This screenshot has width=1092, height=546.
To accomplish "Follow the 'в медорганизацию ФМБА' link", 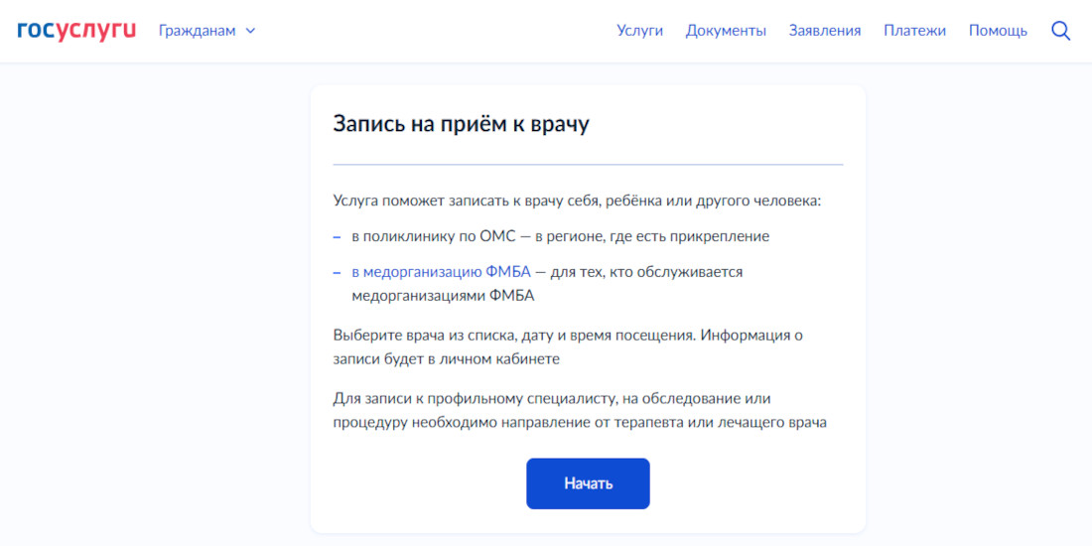I will click(x=441, y=271).
